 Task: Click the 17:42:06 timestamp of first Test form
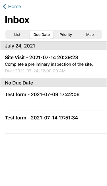tap(69, 94)
